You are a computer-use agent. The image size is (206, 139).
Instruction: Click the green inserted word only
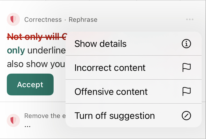point(16,50)
